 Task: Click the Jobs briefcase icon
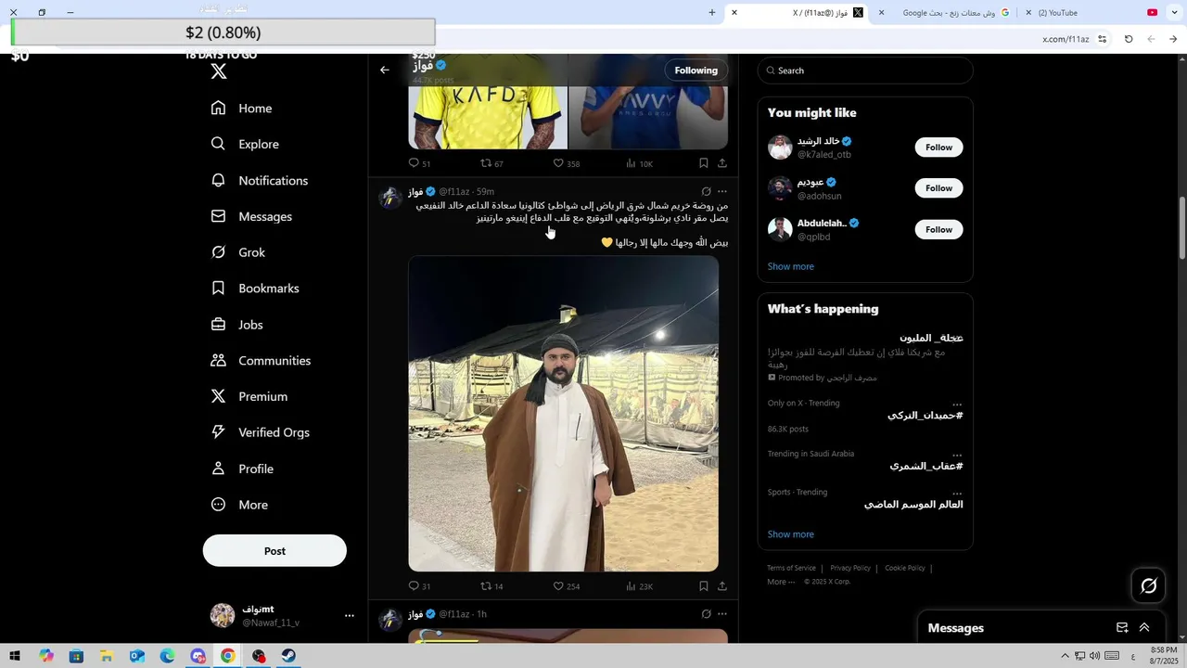(218, 325)
